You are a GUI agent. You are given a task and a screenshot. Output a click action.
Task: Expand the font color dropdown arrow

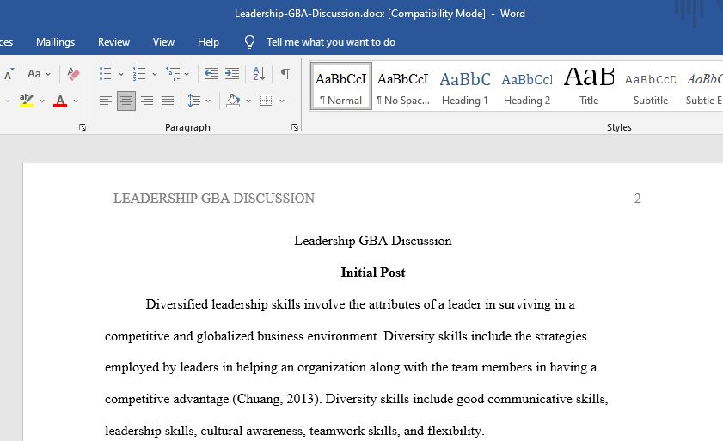click(76, 101)
